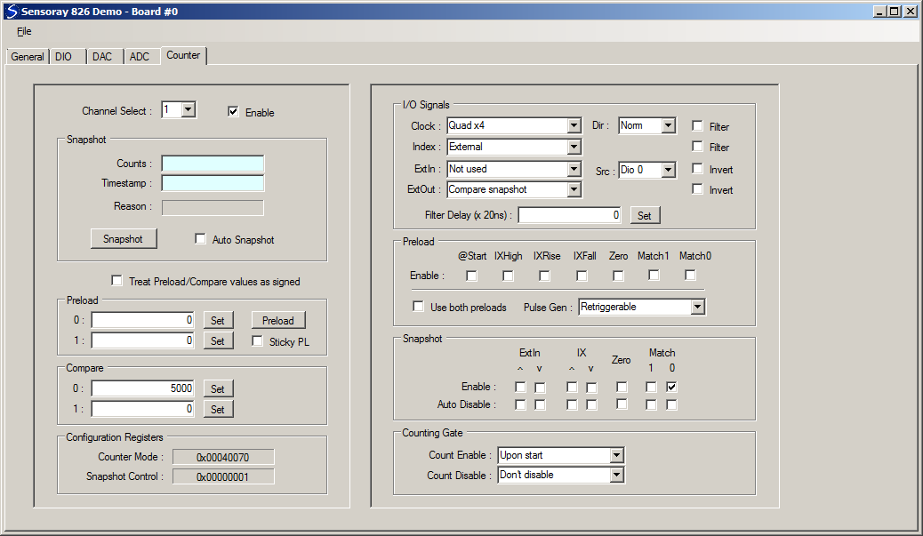The width and height of the screenshot is (923, 536).
Task: Click the Snapshot button
Action: pos(124,239)
